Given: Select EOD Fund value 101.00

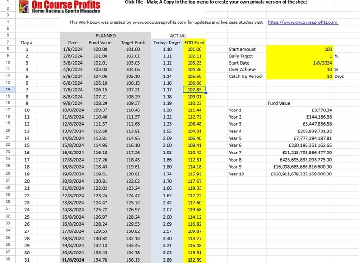Looking at the screenshot, I should [x=194, y=49].
